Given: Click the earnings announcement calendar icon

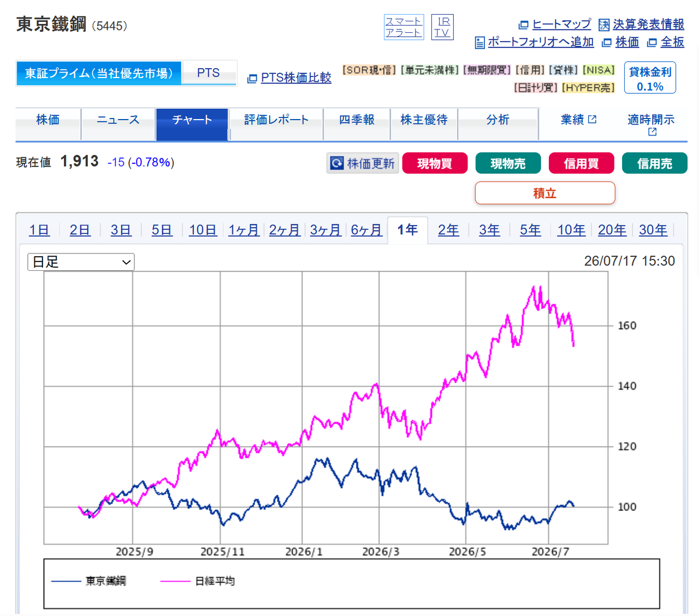Looking at the screenshot, I should (604, 25).
